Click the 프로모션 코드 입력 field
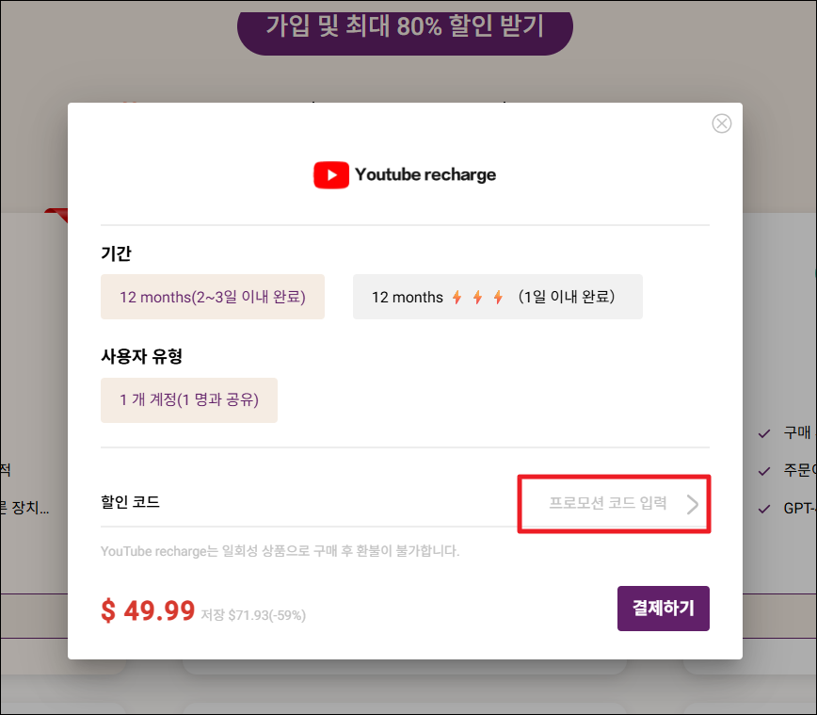This screenshot has width=817, height=715. (607, 503)
